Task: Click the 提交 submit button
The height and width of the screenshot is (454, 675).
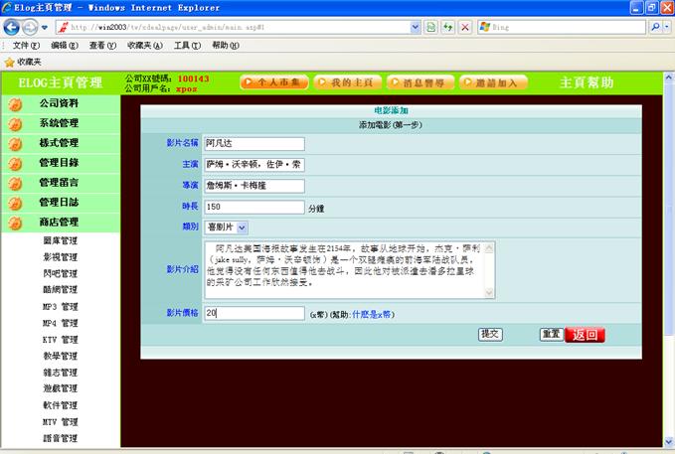Action: 490,334
